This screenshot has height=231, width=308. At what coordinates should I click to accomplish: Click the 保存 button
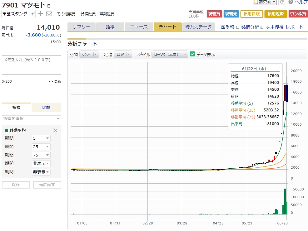click(16, 185)
